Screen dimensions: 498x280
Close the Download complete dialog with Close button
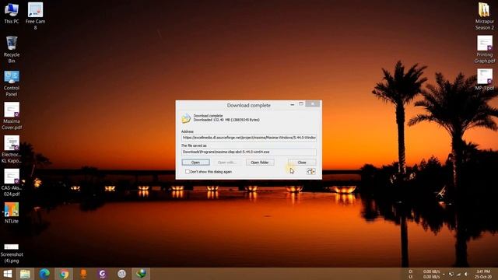302,163
